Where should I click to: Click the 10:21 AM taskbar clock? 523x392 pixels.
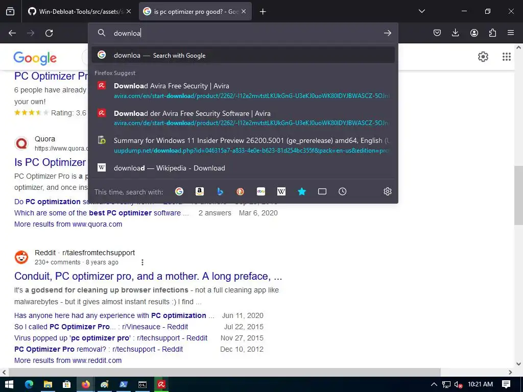(480, 384)
